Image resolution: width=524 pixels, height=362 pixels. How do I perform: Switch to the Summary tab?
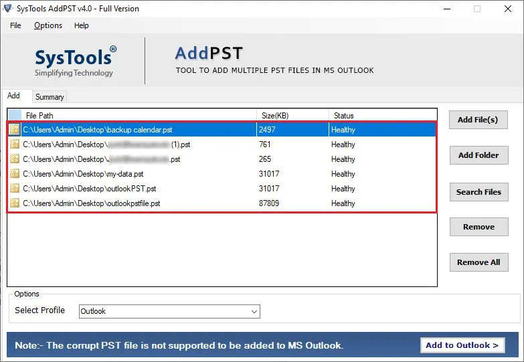pos(50,97)
